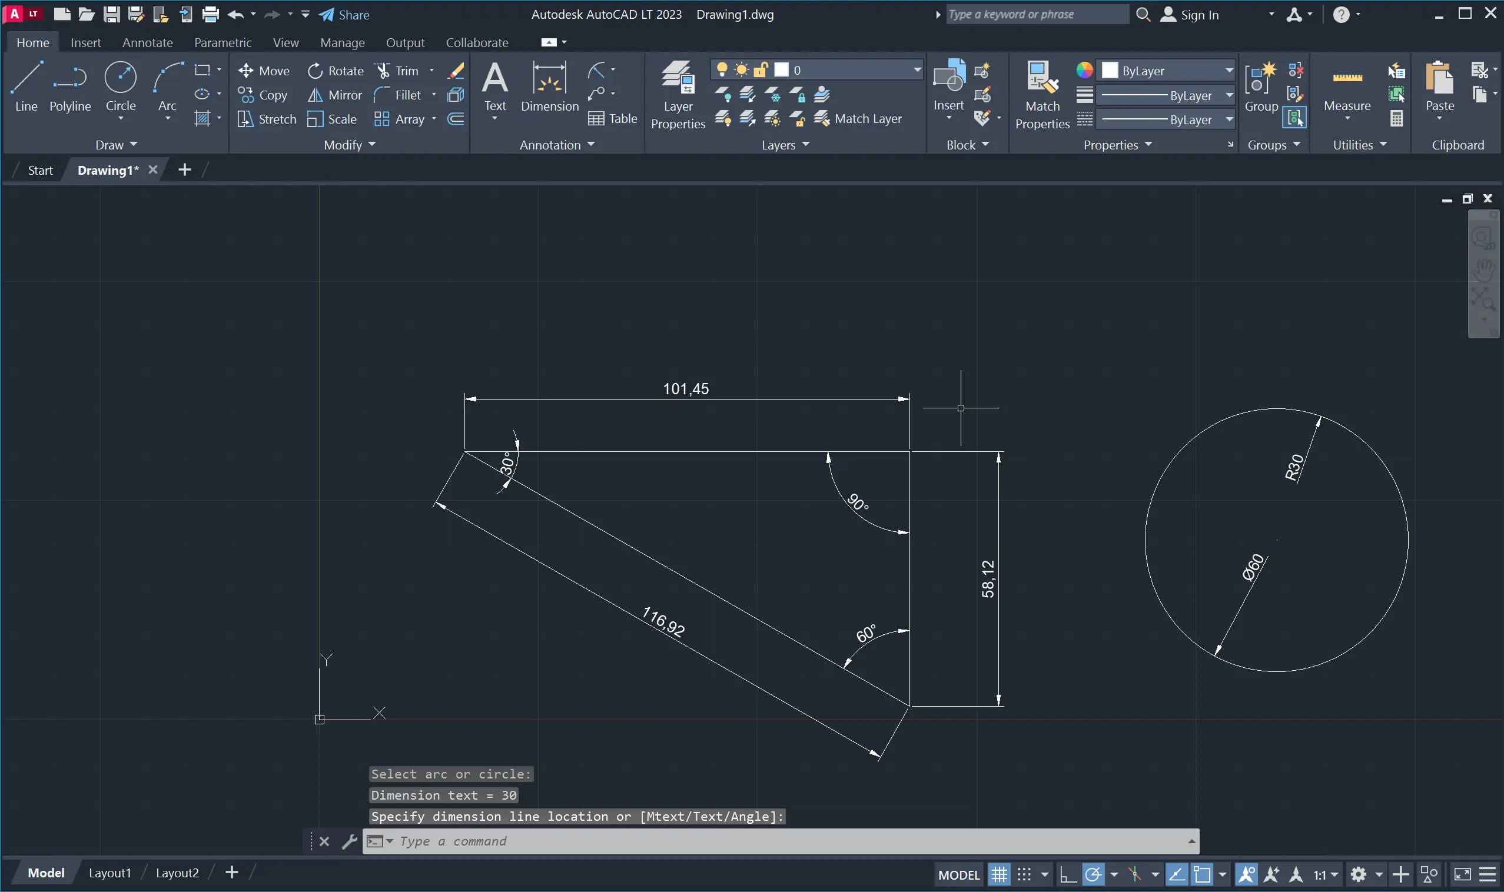Toggle ortho mode in status bar
This screenshot has width=1504, height=892.
pos(1067,874)
